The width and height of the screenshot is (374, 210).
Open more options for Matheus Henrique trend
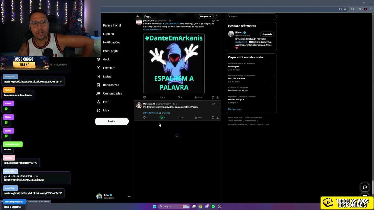pos(273,88)
